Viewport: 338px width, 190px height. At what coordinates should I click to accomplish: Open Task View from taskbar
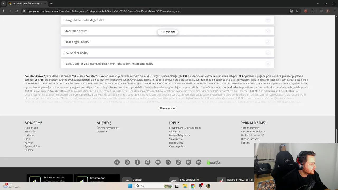tap(177, 186)
